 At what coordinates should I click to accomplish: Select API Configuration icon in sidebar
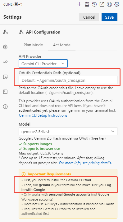pos(5,32)
